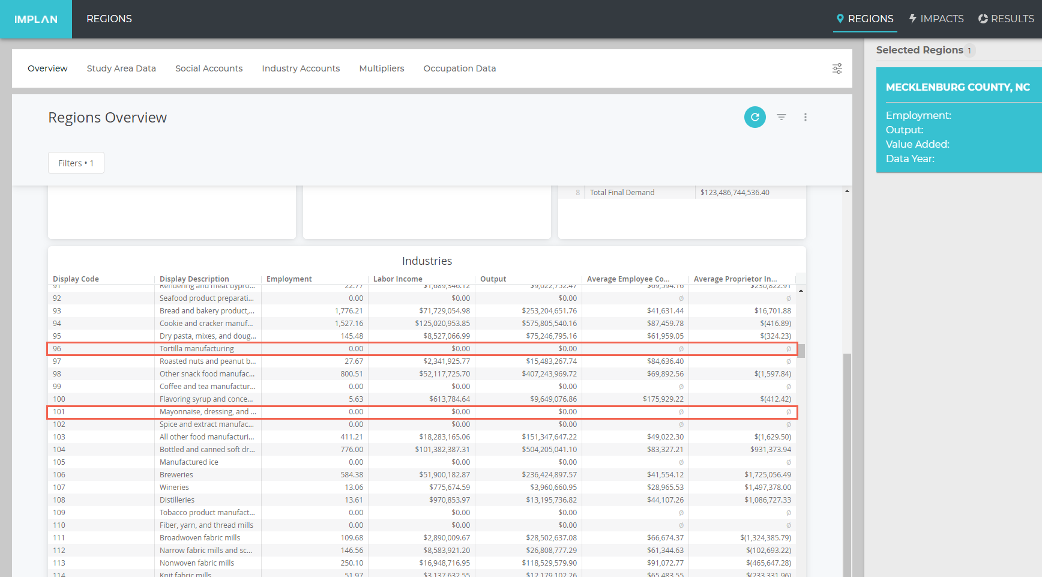Viewport: 1042px width, 577px height.
Task: Select the Wineries row
Action: pyautogui.click(x=422, y=488)
